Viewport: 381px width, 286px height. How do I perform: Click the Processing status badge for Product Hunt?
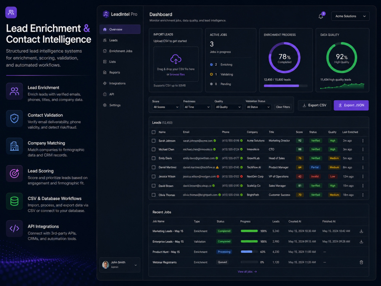pos(224,252)
